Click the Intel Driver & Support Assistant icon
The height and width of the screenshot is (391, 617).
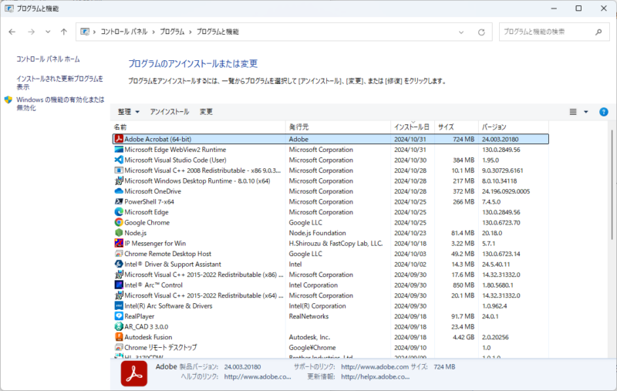pos(119,264)
